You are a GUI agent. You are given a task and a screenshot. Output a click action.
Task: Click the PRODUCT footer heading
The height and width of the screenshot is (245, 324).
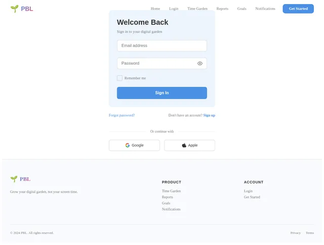click(172, 182)
